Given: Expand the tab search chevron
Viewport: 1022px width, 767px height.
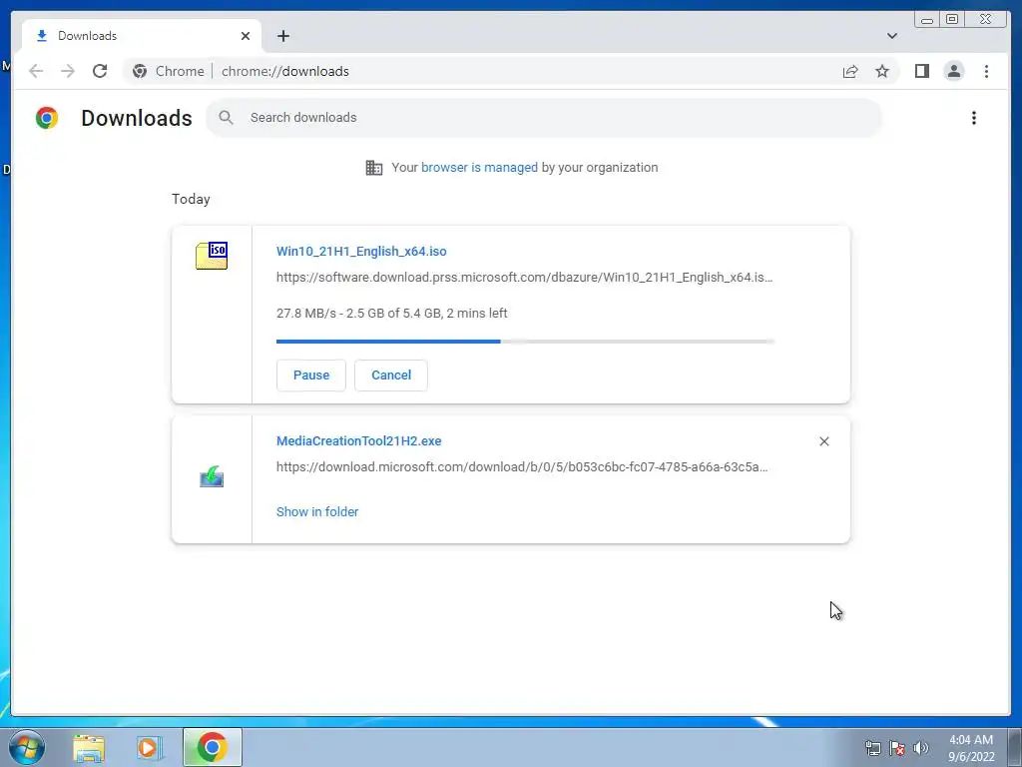Looking at the screenshot, I should (x=892, y=36).
